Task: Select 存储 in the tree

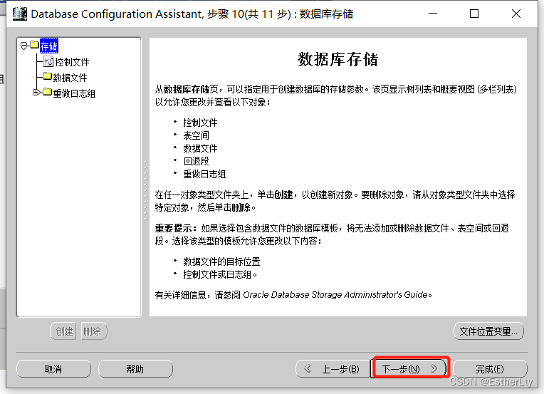Action: [49, 46]
